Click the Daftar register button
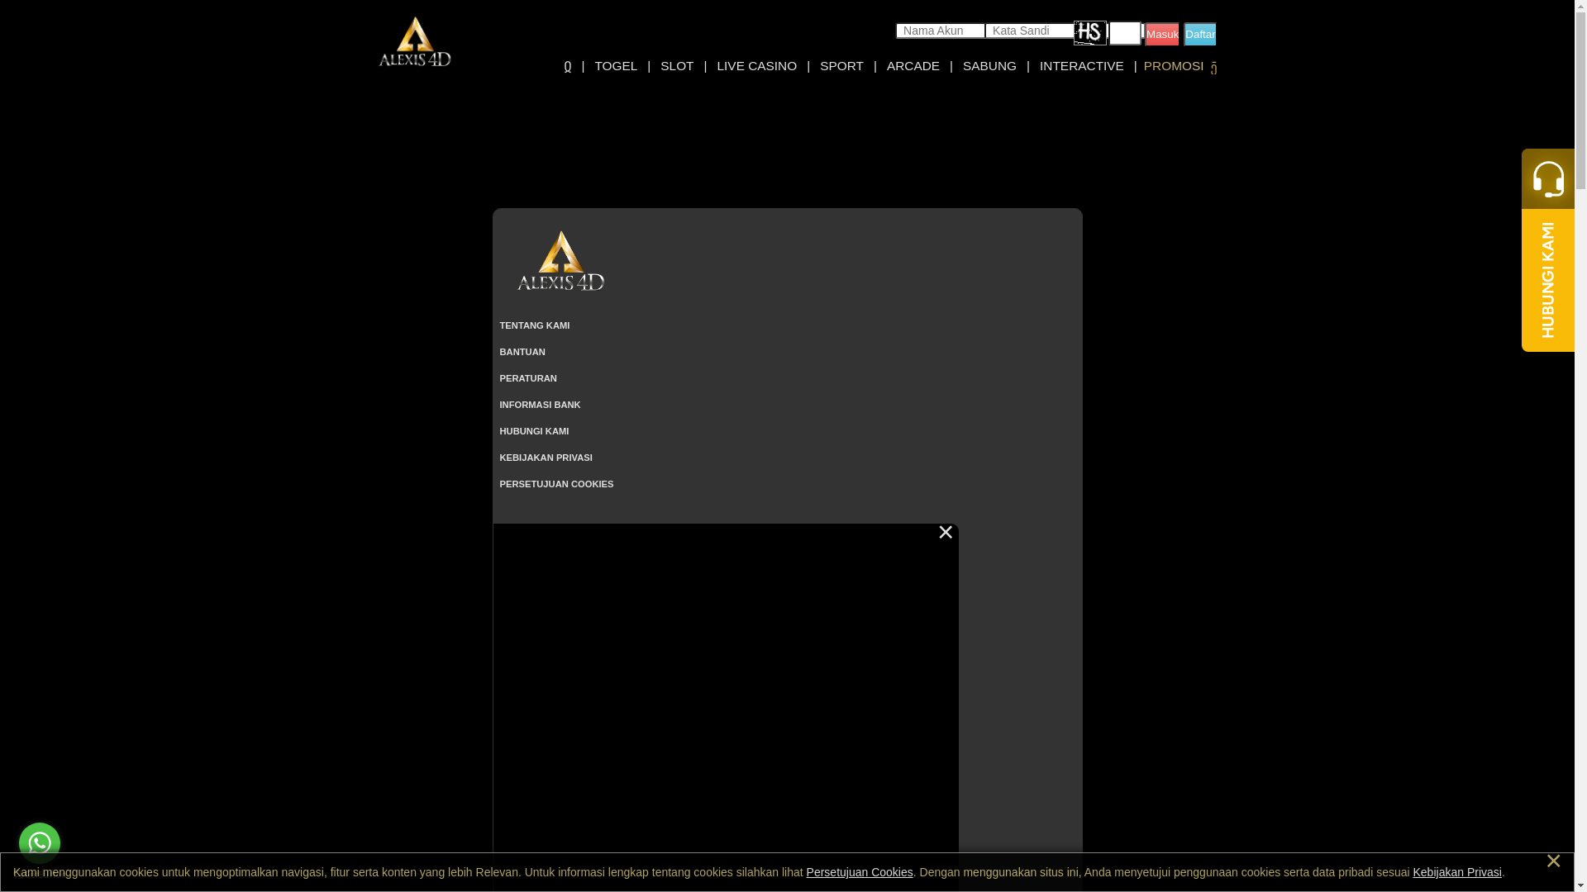This screenshot has height=892, width=1587. pos(1200,34)
